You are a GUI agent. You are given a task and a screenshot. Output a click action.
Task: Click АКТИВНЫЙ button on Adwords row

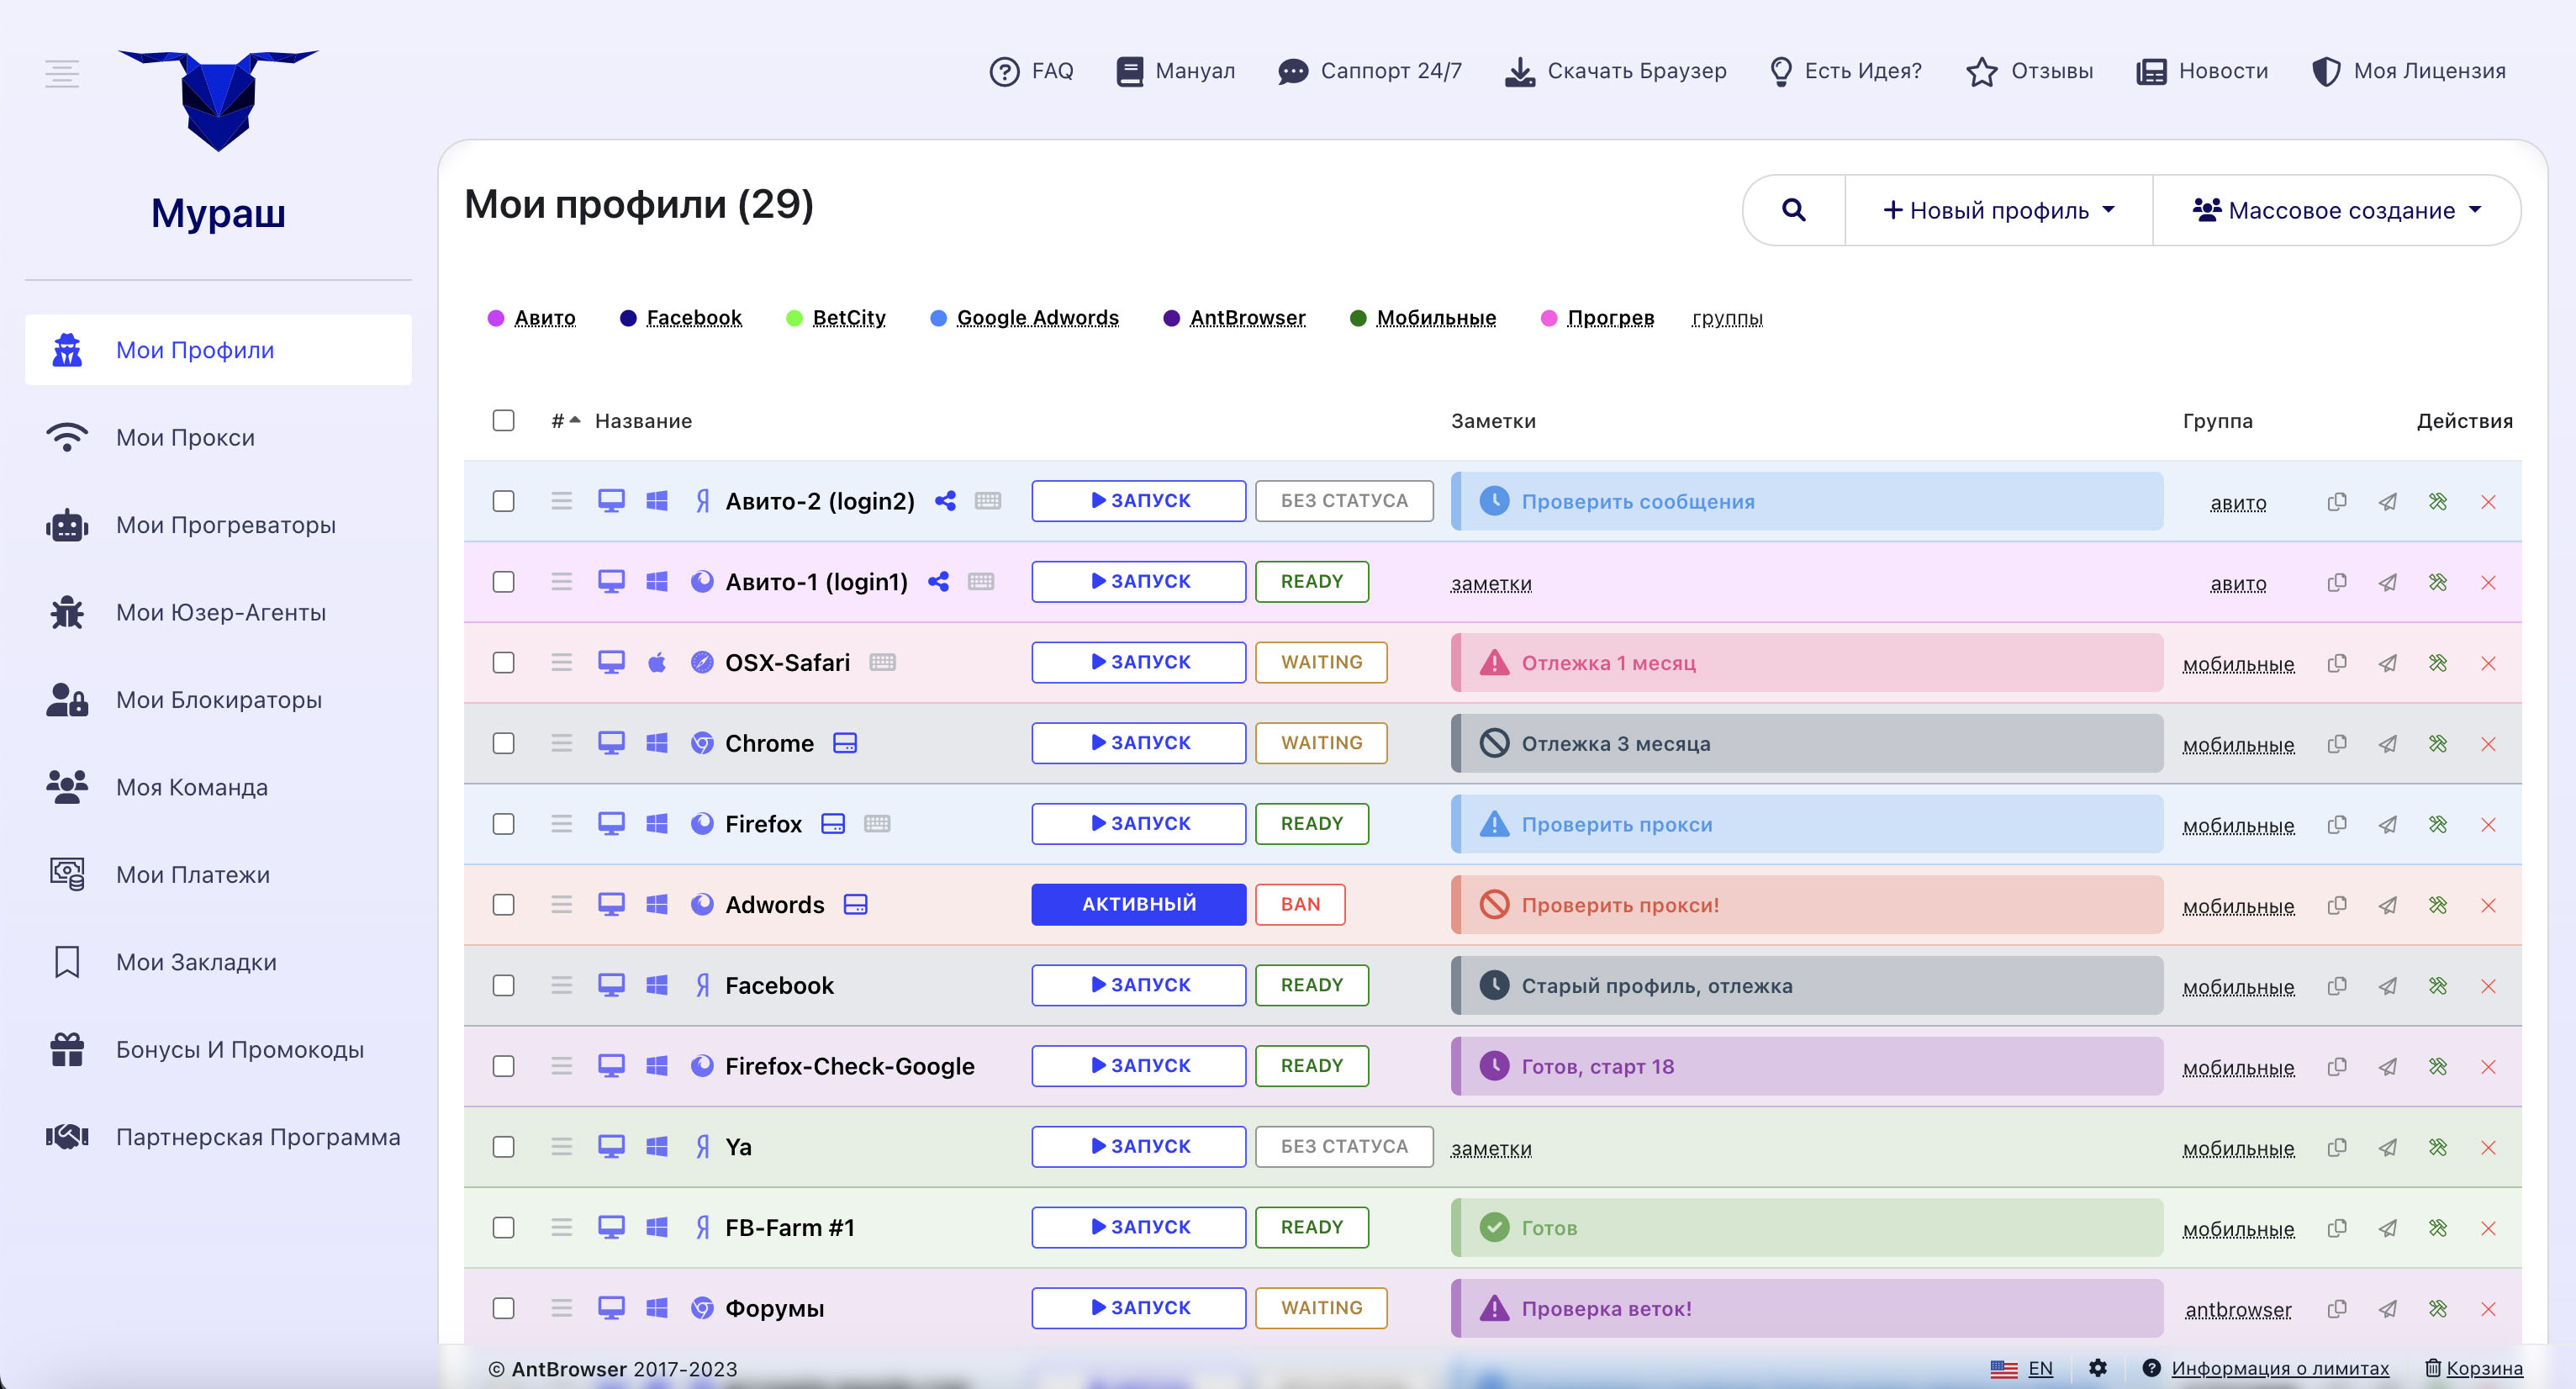coord(1139,904)
